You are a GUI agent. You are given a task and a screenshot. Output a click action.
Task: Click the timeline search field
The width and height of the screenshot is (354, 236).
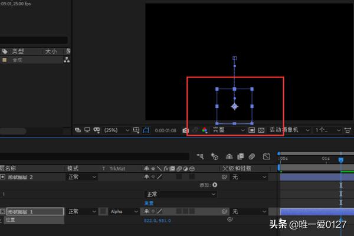[94, 156]
